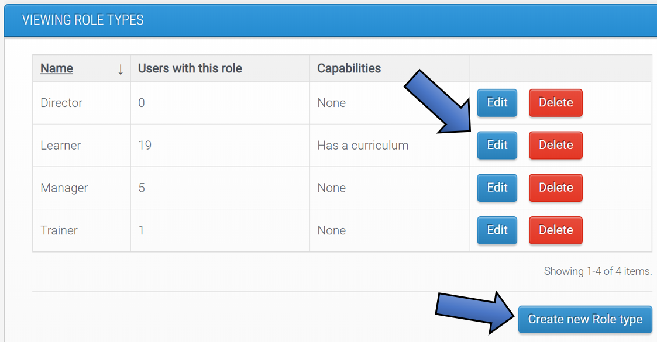The height and width of the screenshot is (342, 657).
Task: Edit the Learner role type
Action: [x=497, y=145]
